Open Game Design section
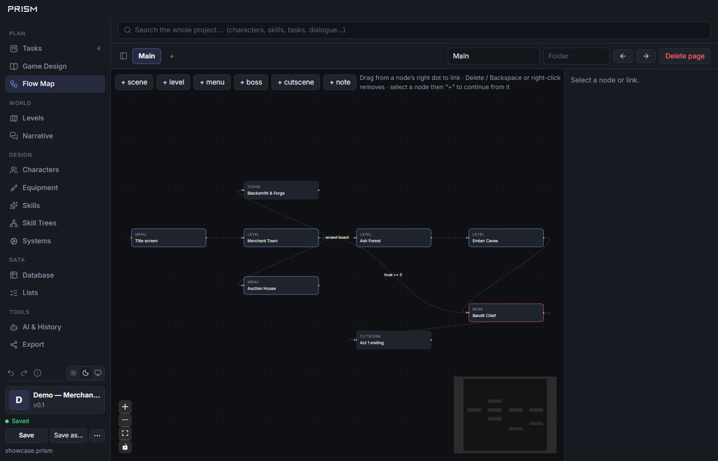This screenshot has height=461, width=718. click(x=55, y=66)
